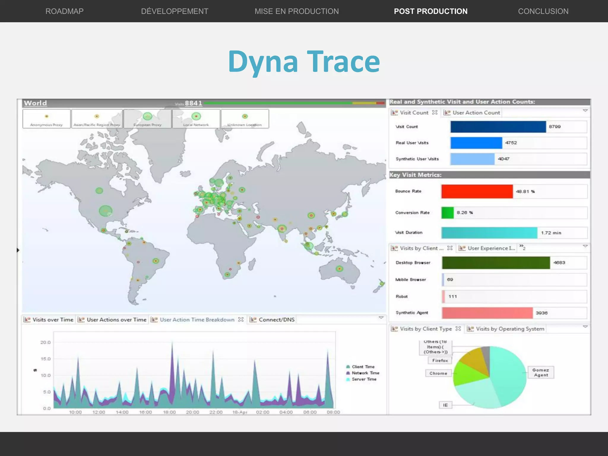Click User Action Time Breakdown tab icon
608x456 pixels.
click(154, 320)
